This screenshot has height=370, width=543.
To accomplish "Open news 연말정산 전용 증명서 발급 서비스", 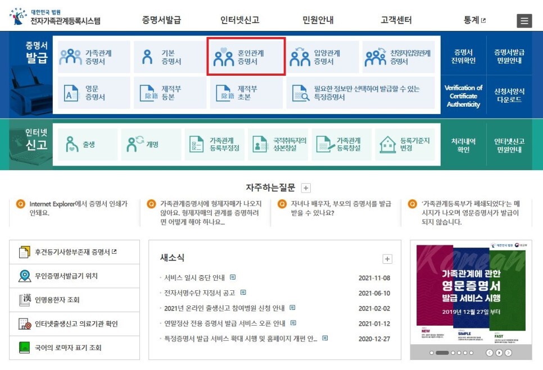I will point(225,323).
